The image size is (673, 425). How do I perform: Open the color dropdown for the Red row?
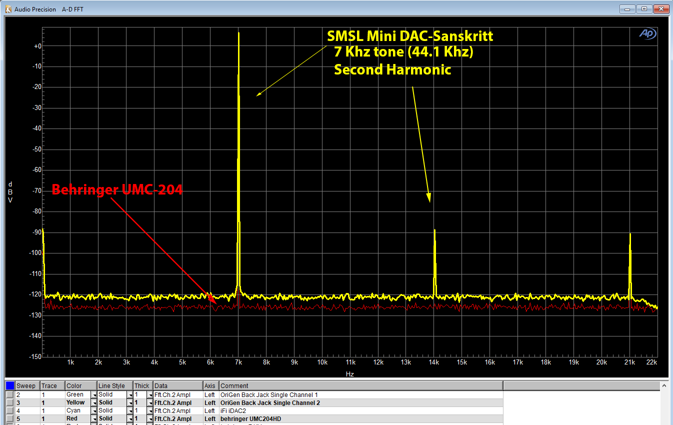click(94, 419)
